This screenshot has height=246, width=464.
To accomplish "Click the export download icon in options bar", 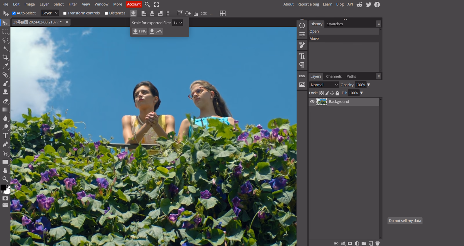I will click(133, 13).
